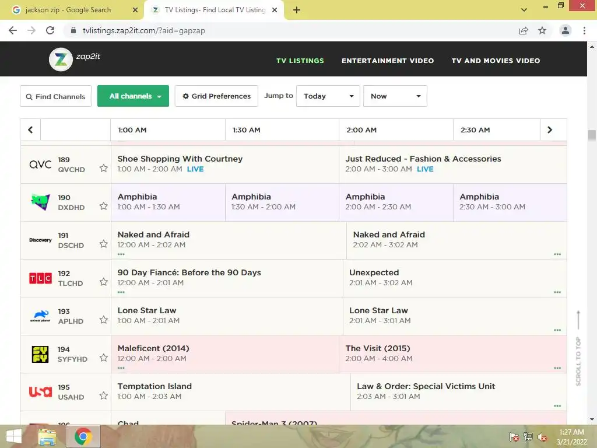Open Amphibia 2:30 AM listing
Image resolution: width=597 pixels, height=448 pixels.
pos(510,202)
